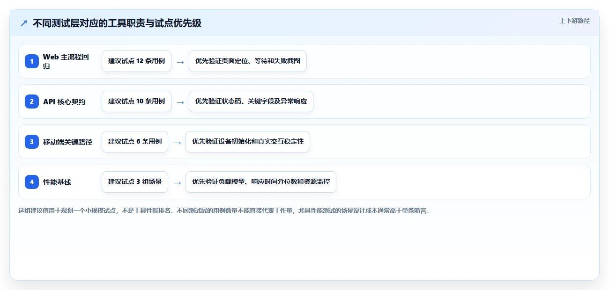Click the 性能基线 row label

(57, 182)
